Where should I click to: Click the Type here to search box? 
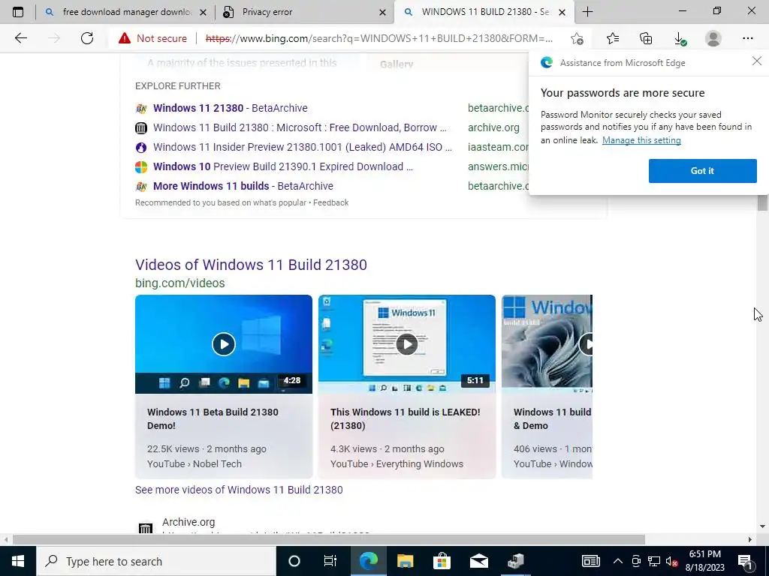(156, 561)
